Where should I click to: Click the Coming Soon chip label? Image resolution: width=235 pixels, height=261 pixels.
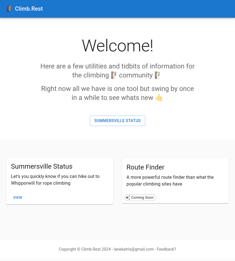142,198
